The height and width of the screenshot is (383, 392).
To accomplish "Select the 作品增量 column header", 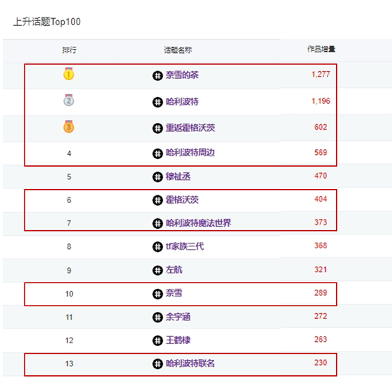I will 322,49.
